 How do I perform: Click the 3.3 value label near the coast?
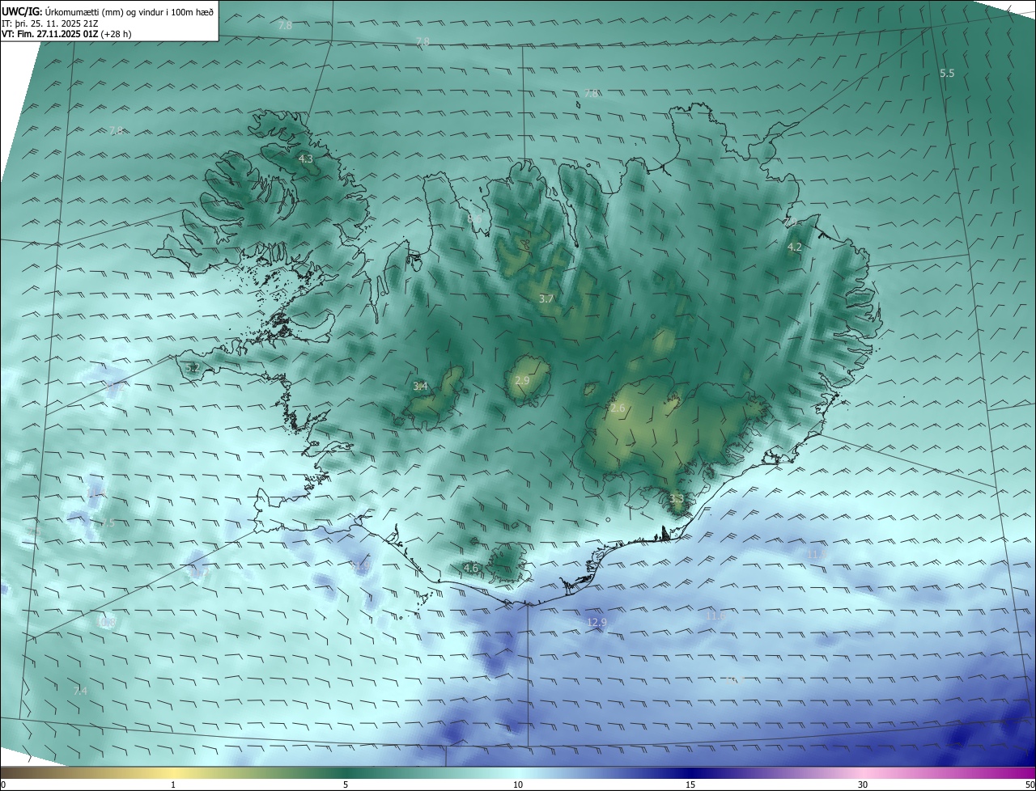[677, 499]
